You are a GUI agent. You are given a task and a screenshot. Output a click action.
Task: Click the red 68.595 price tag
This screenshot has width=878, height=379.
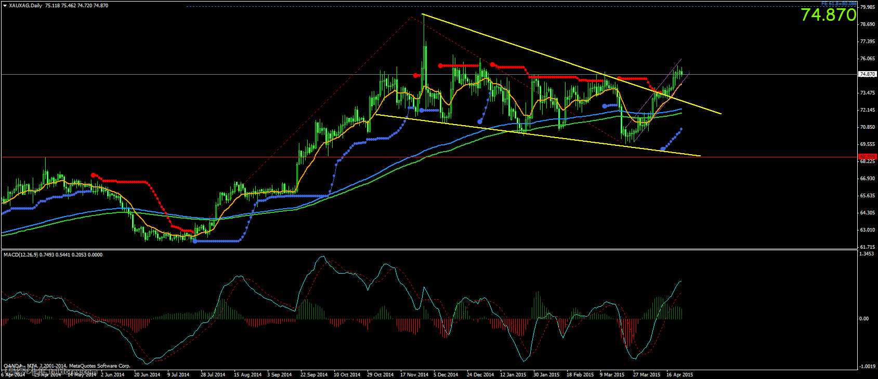point(867,157)
